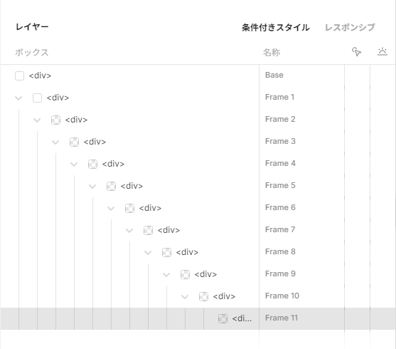Screen dimensions: 396x349
Task: Select <div> label in Frame 10 row
Action: pyautogui.click(x=224, y=296)
